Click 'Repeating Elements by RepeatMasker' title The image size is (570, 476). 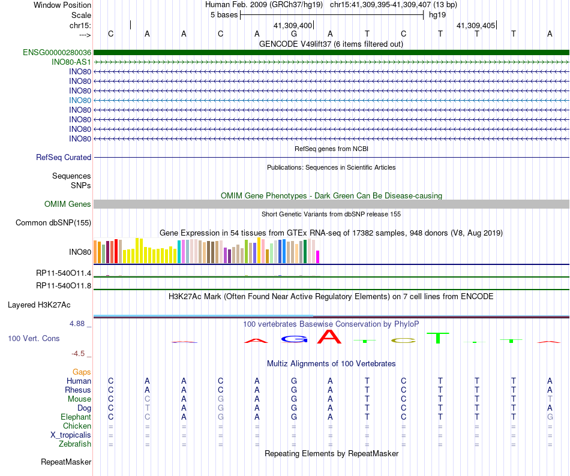[331, 454]
